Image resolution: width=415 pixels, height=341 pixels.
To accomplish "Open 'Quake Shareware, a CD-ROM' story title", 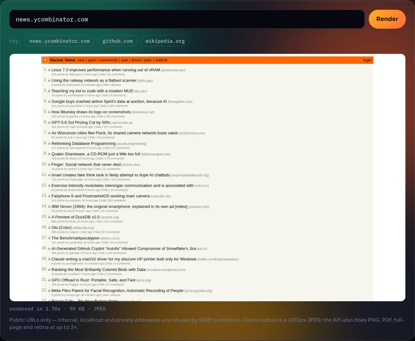I will [96, 154].
